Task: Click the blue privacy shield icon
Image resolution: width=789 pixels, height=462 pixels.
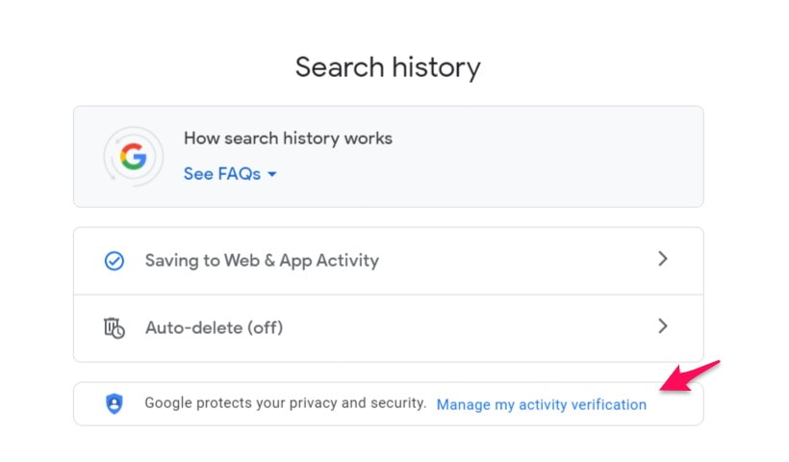Action: pos(115,403)
